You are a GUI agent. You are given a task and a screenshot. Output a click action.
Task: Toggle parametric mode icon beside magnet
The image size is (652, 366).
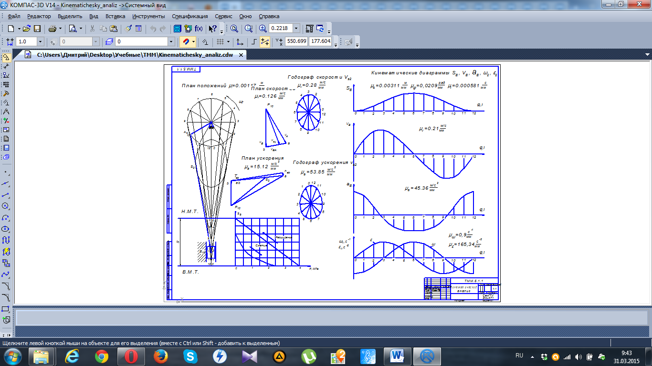pos(205,41)
